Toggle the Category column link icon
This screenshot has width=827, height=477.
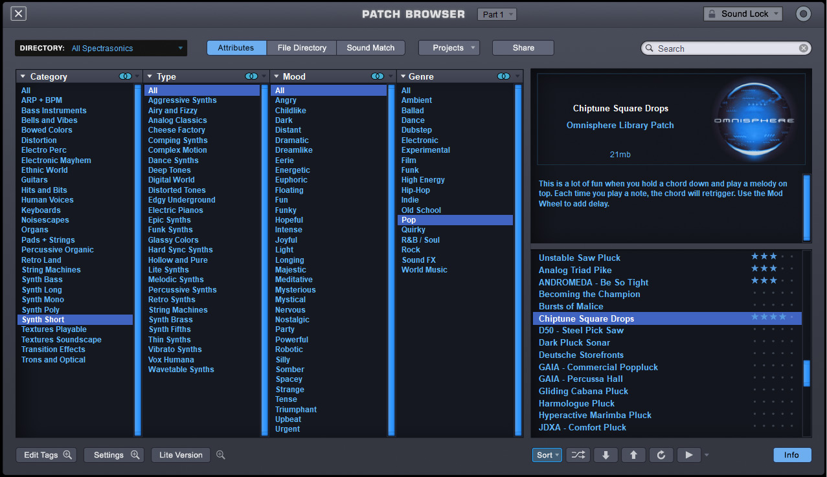126,76
